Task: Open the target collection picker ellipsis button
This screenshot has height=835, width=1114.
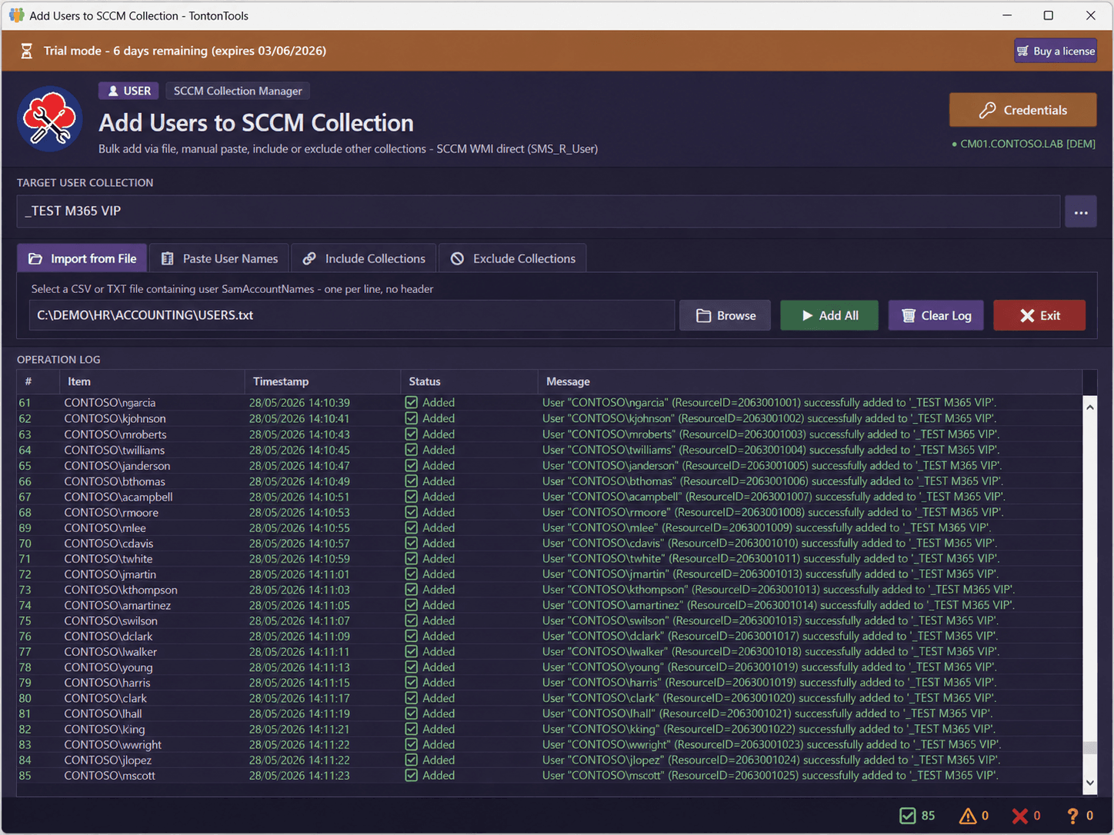Action: point(1081,211)
